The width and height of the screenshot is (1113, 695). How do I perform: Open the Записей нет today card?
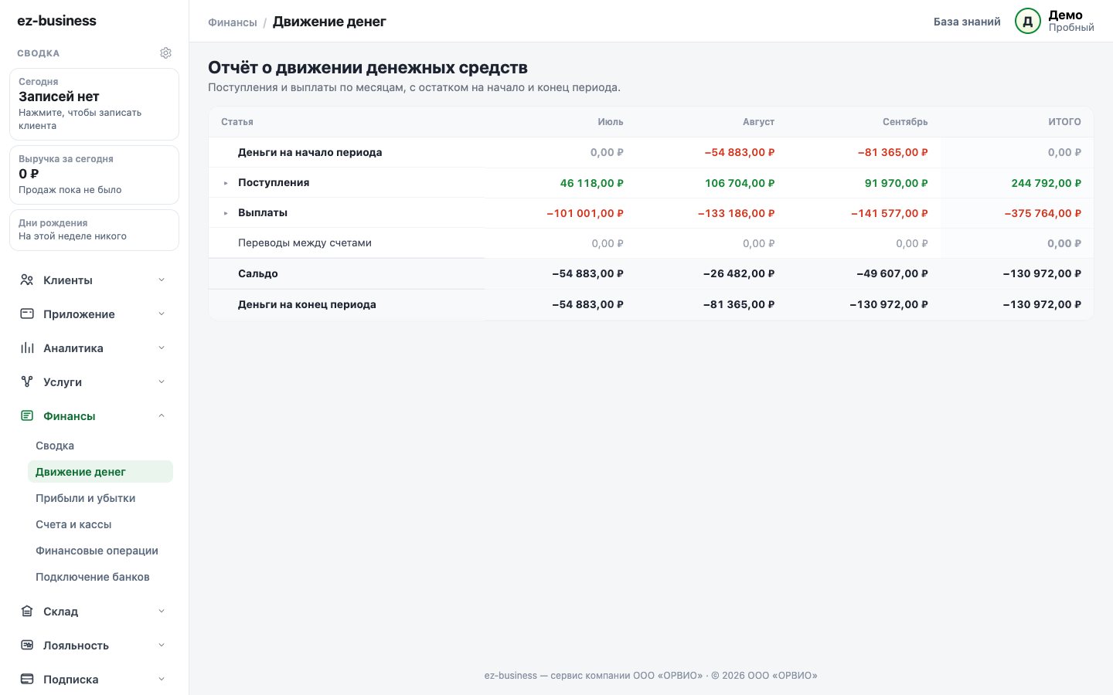(94, 104)
